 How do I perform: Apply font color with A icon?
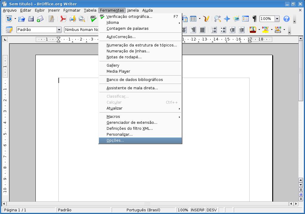[253, 30]
